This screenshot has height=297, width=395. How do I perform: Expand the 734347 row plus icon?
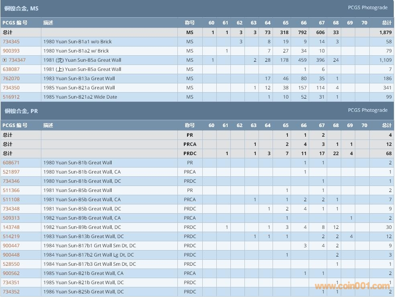pyautogui.click(x=4, y=60)
